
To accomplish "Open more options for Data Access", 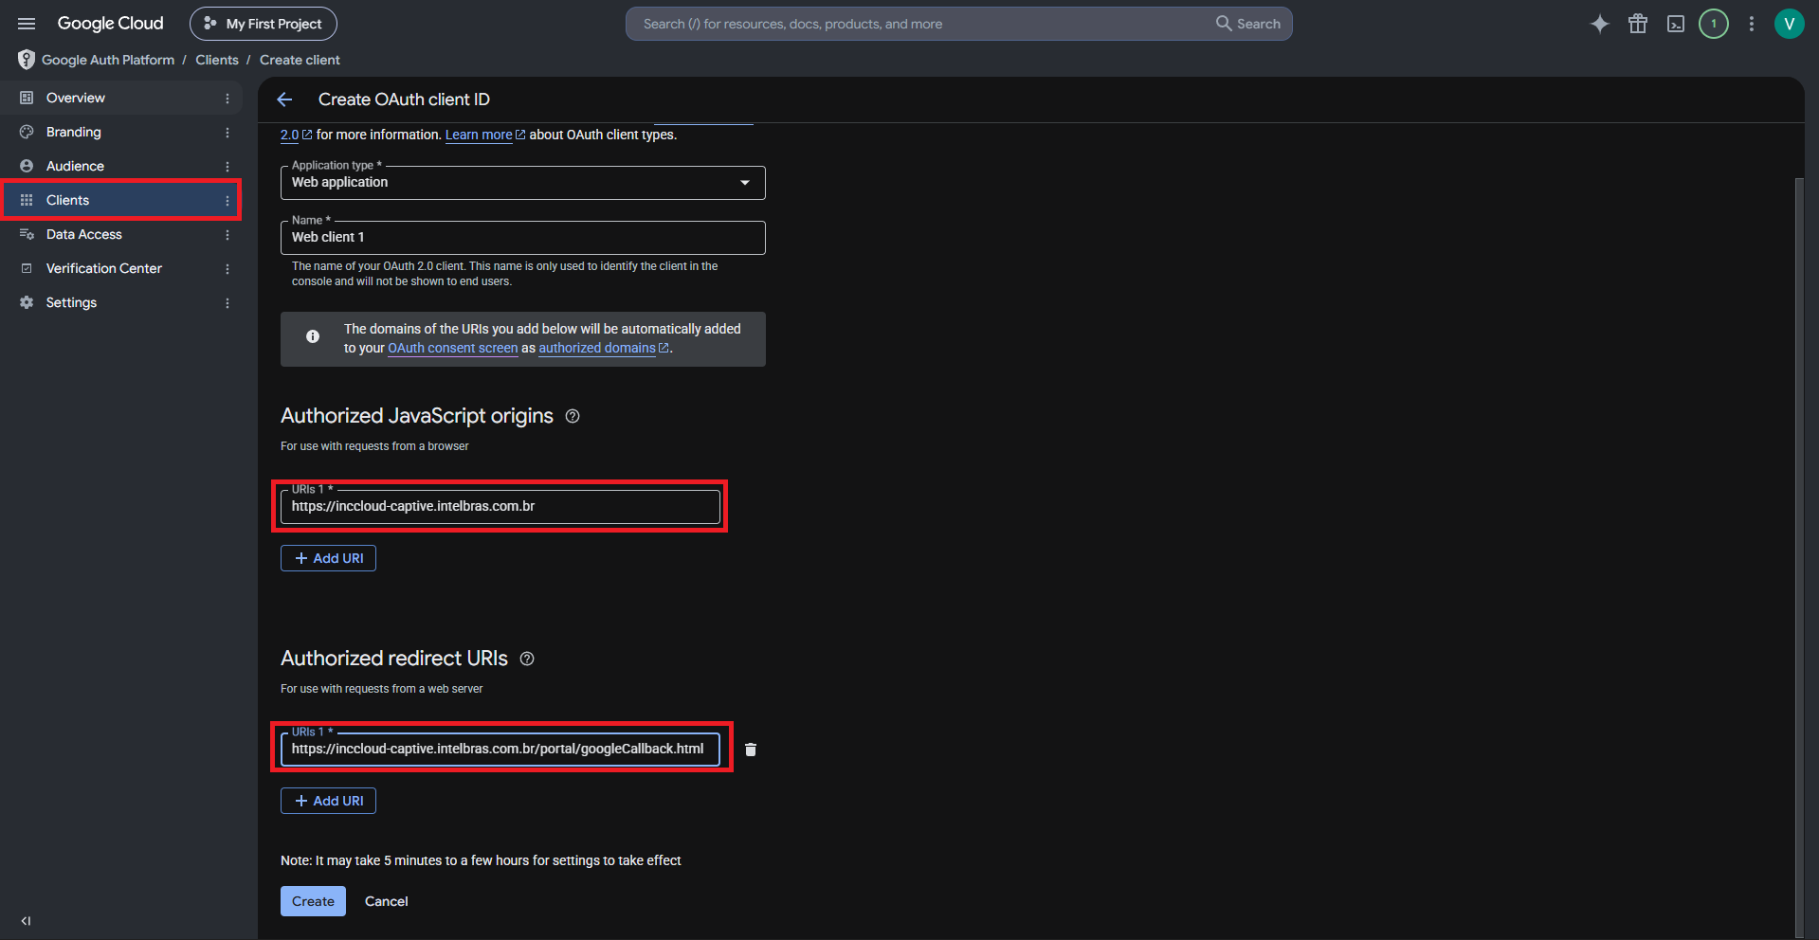I will tap(227, 234).
